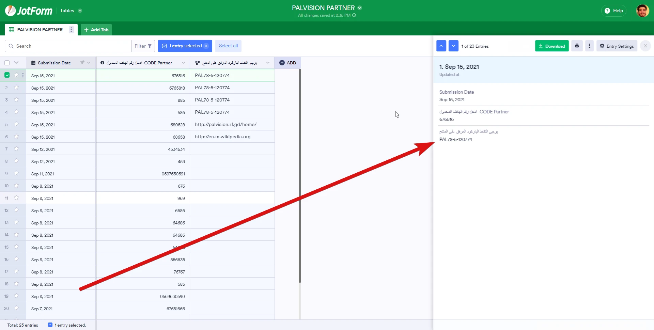The image size is (654, 330).
Task: Expand the Tables dropdown in header
Action: coord(80,11)
